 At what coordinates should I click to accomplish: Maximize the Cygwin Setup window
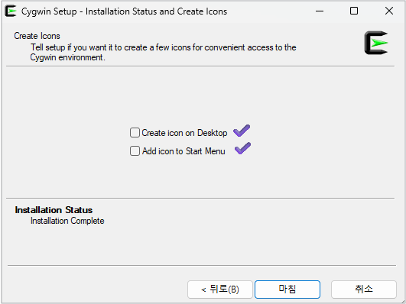point(354,11)
